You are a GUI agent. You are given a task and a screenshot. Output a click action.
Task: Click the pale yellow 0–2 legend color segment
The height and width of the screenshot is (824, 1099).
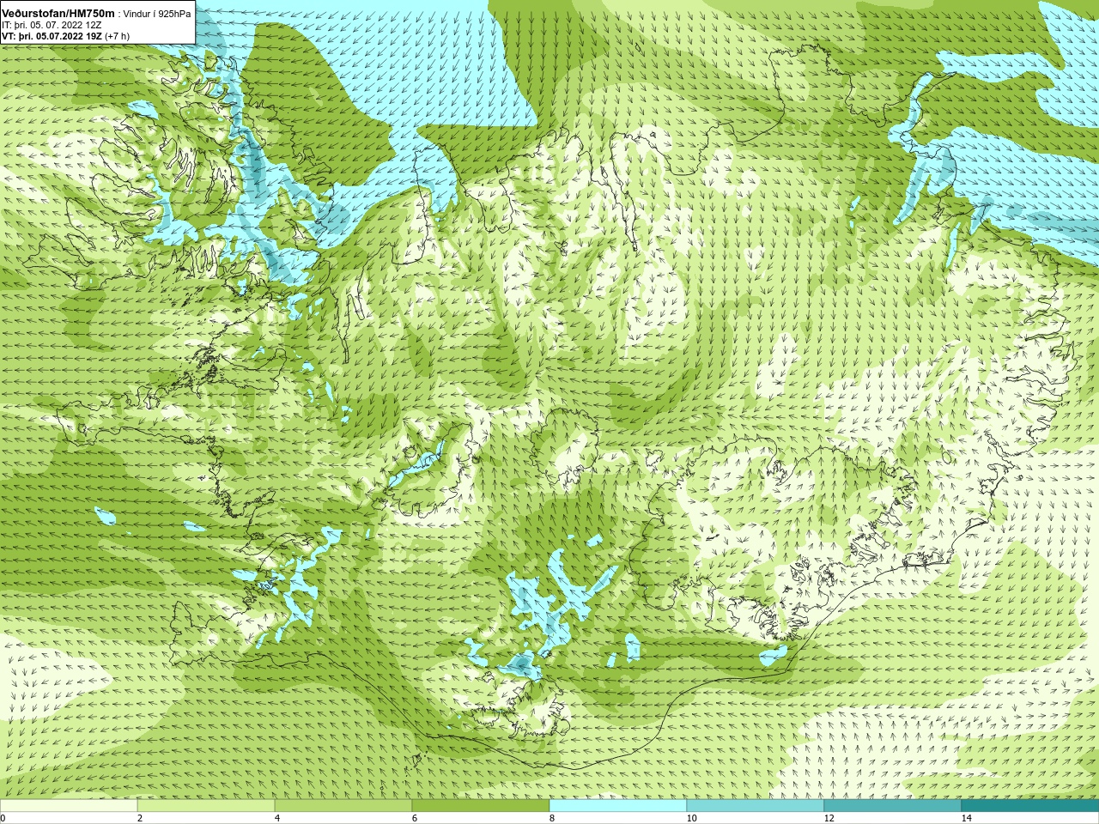[x=69, y=806]
